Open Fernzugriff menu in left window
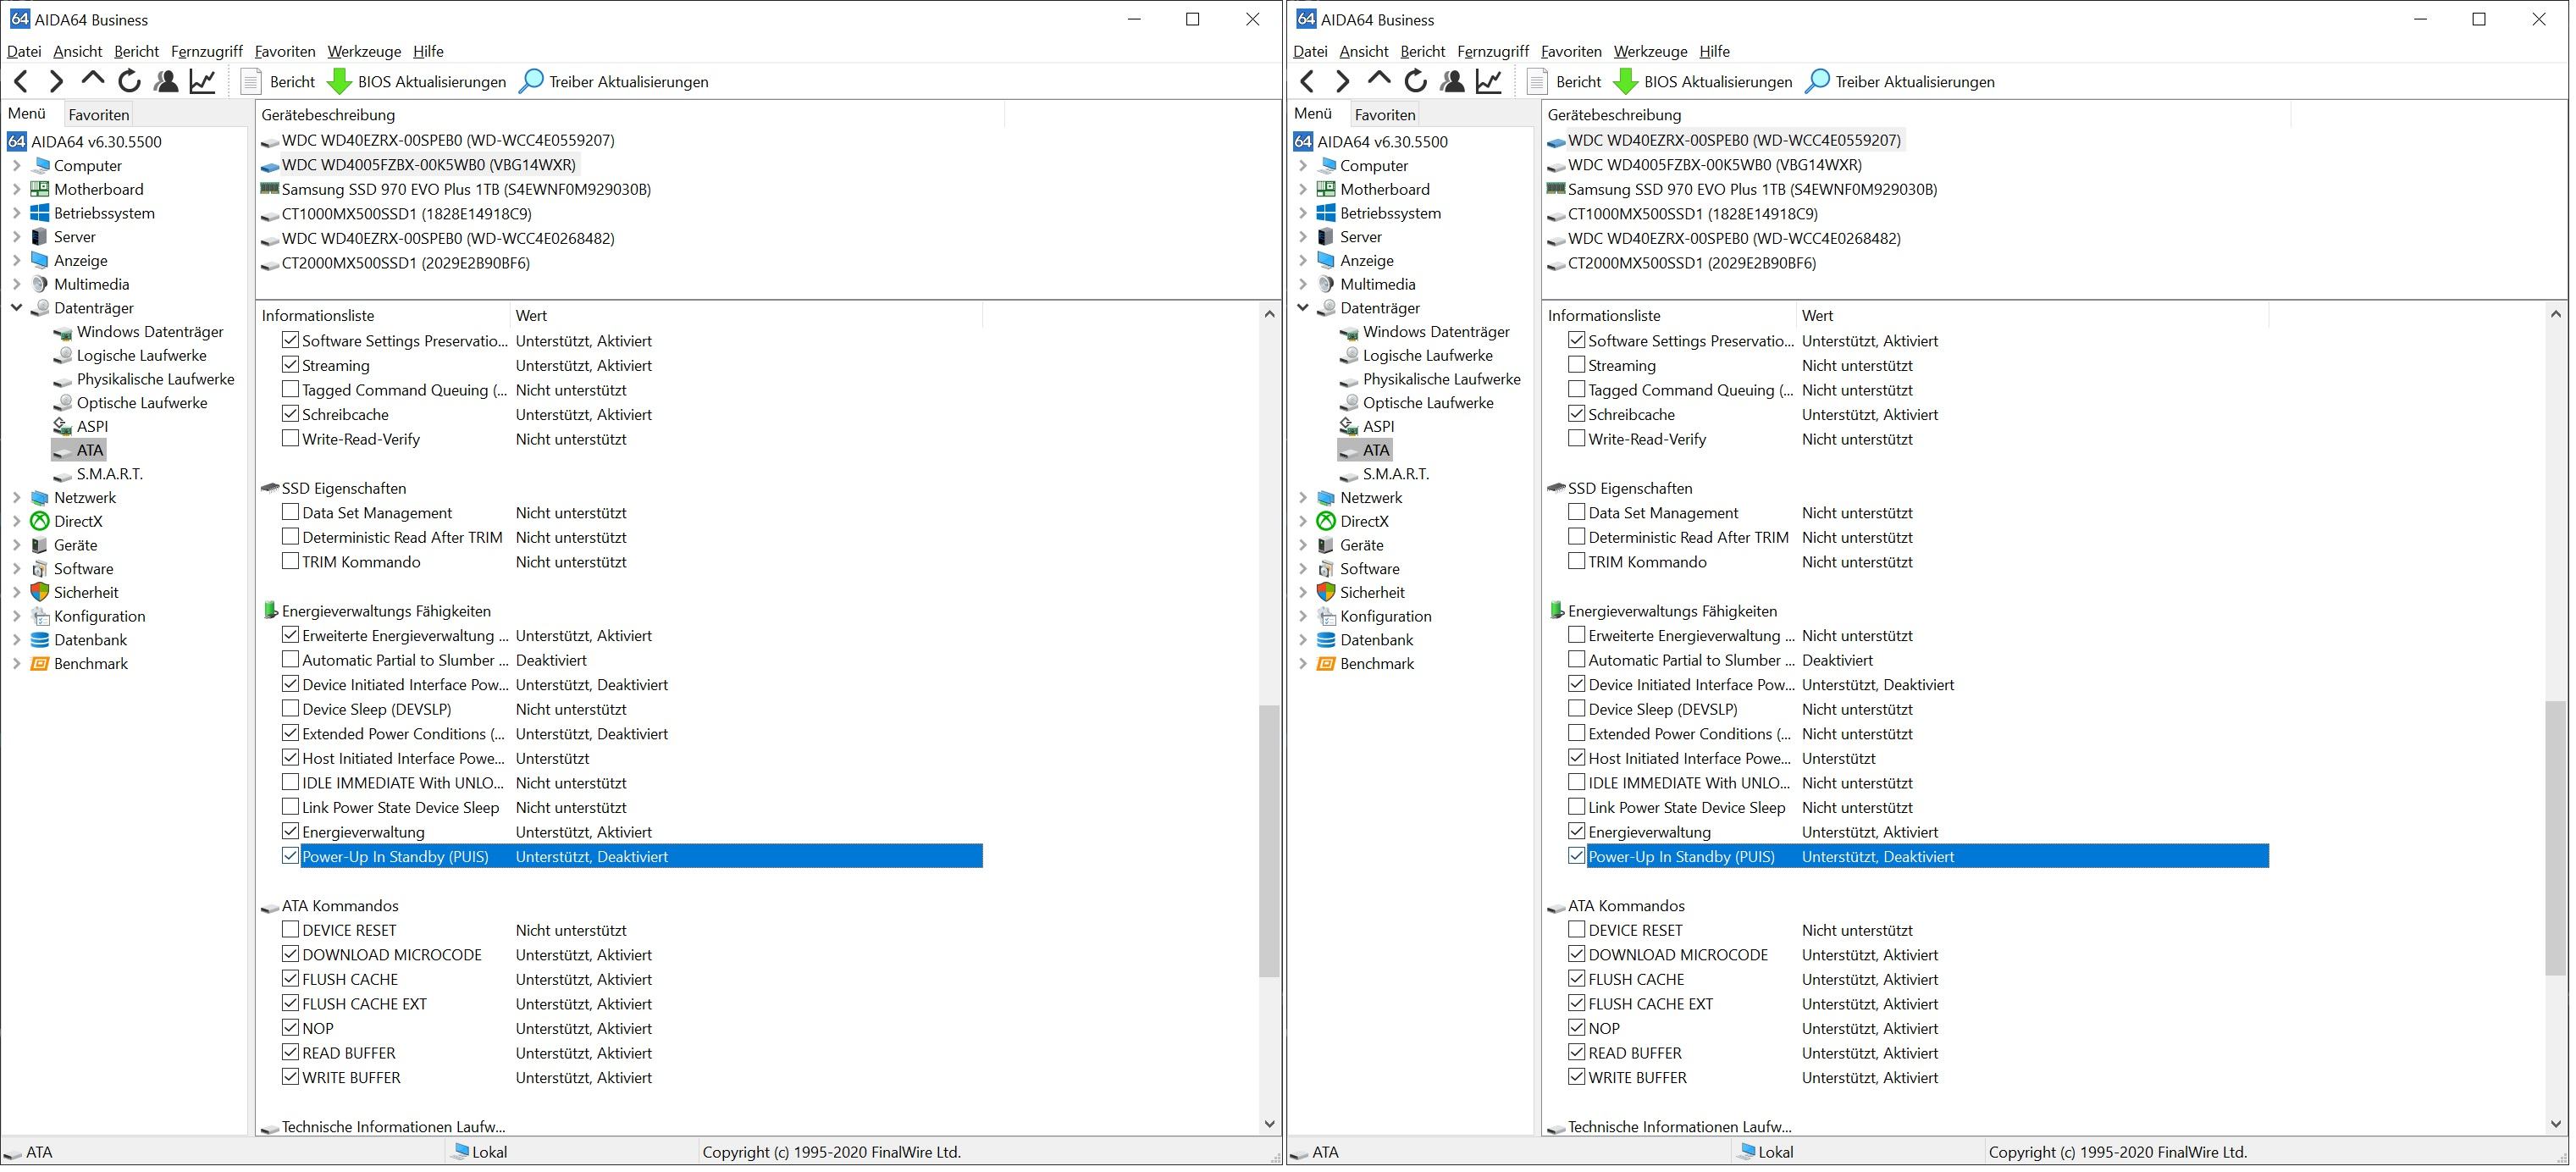This screenshot has width=2576, height=1172. click(207, 52)
